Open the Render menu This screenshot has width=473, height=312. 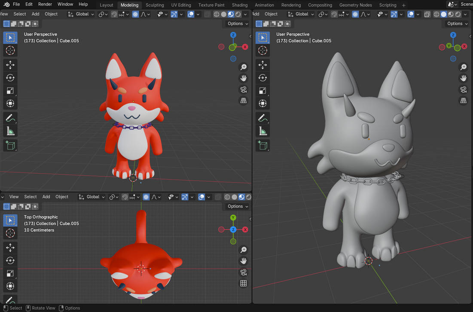click(x=45, y=4)
